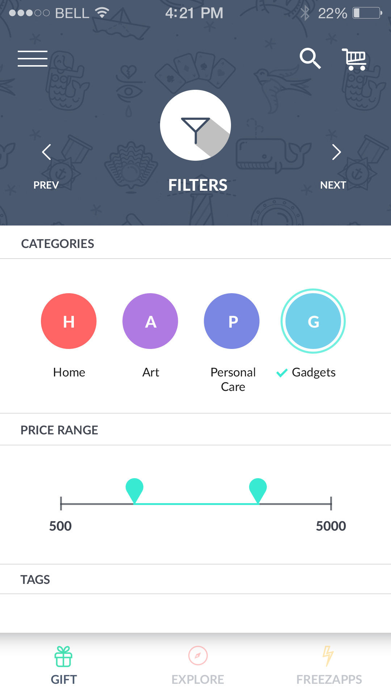391x695 pixels.
Task: Tap the PREV text button
Action: click(46, 185)
